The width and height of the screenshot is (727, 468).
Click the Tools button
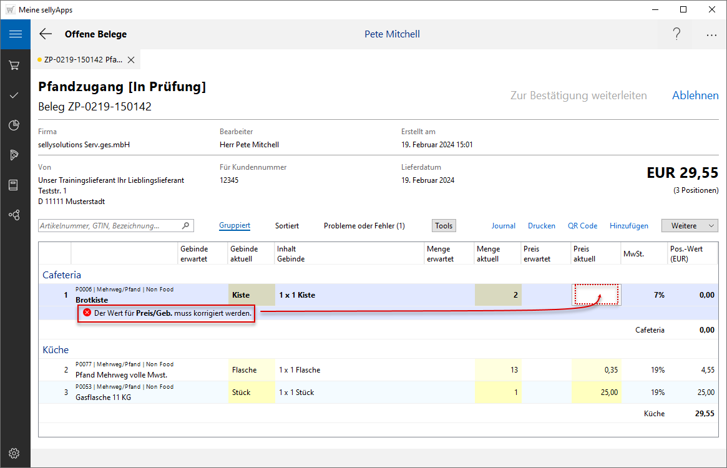point(444,226)
